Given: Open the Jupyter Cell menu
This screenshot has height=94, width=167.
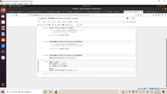Looking at the screenshot, I should click(59, 22).
